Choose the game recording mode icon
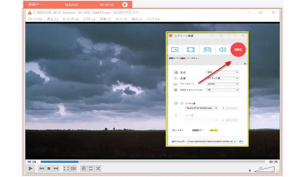Screen dimensions: 304x177 coord(207,50)
